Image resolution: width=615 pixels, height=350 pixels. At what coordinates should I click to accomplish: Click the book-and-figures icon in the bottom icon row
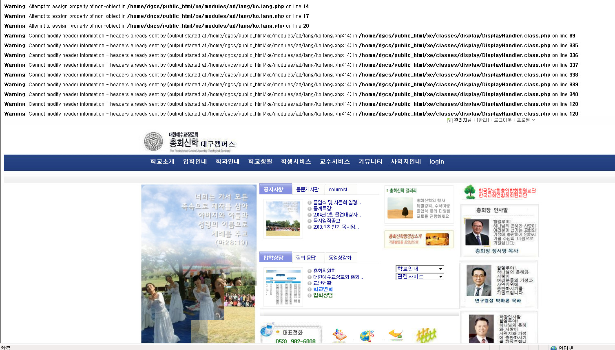tap(338, 335)
